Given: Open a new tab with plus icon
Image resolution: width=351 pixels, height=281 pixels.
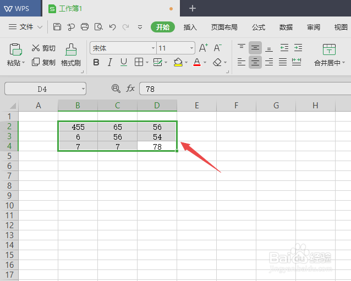Looking at the screenshot, I should (193, 8).
